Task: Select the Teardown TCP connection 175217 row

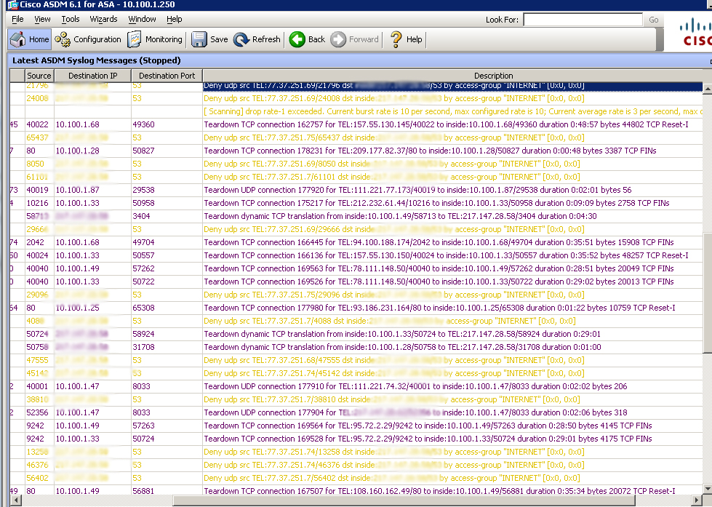Action: point(356,203)
